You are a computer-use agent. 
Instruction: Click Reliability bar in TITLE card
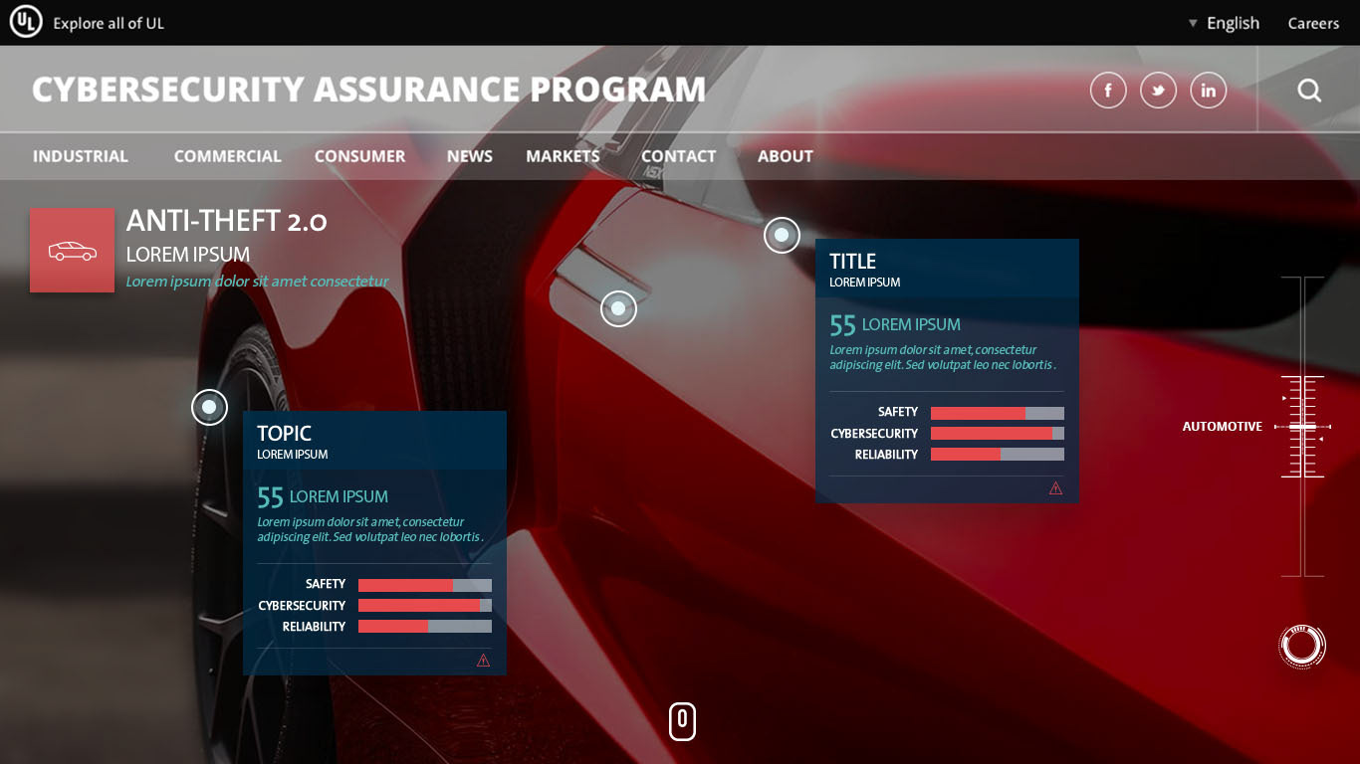tap(998, 455)
